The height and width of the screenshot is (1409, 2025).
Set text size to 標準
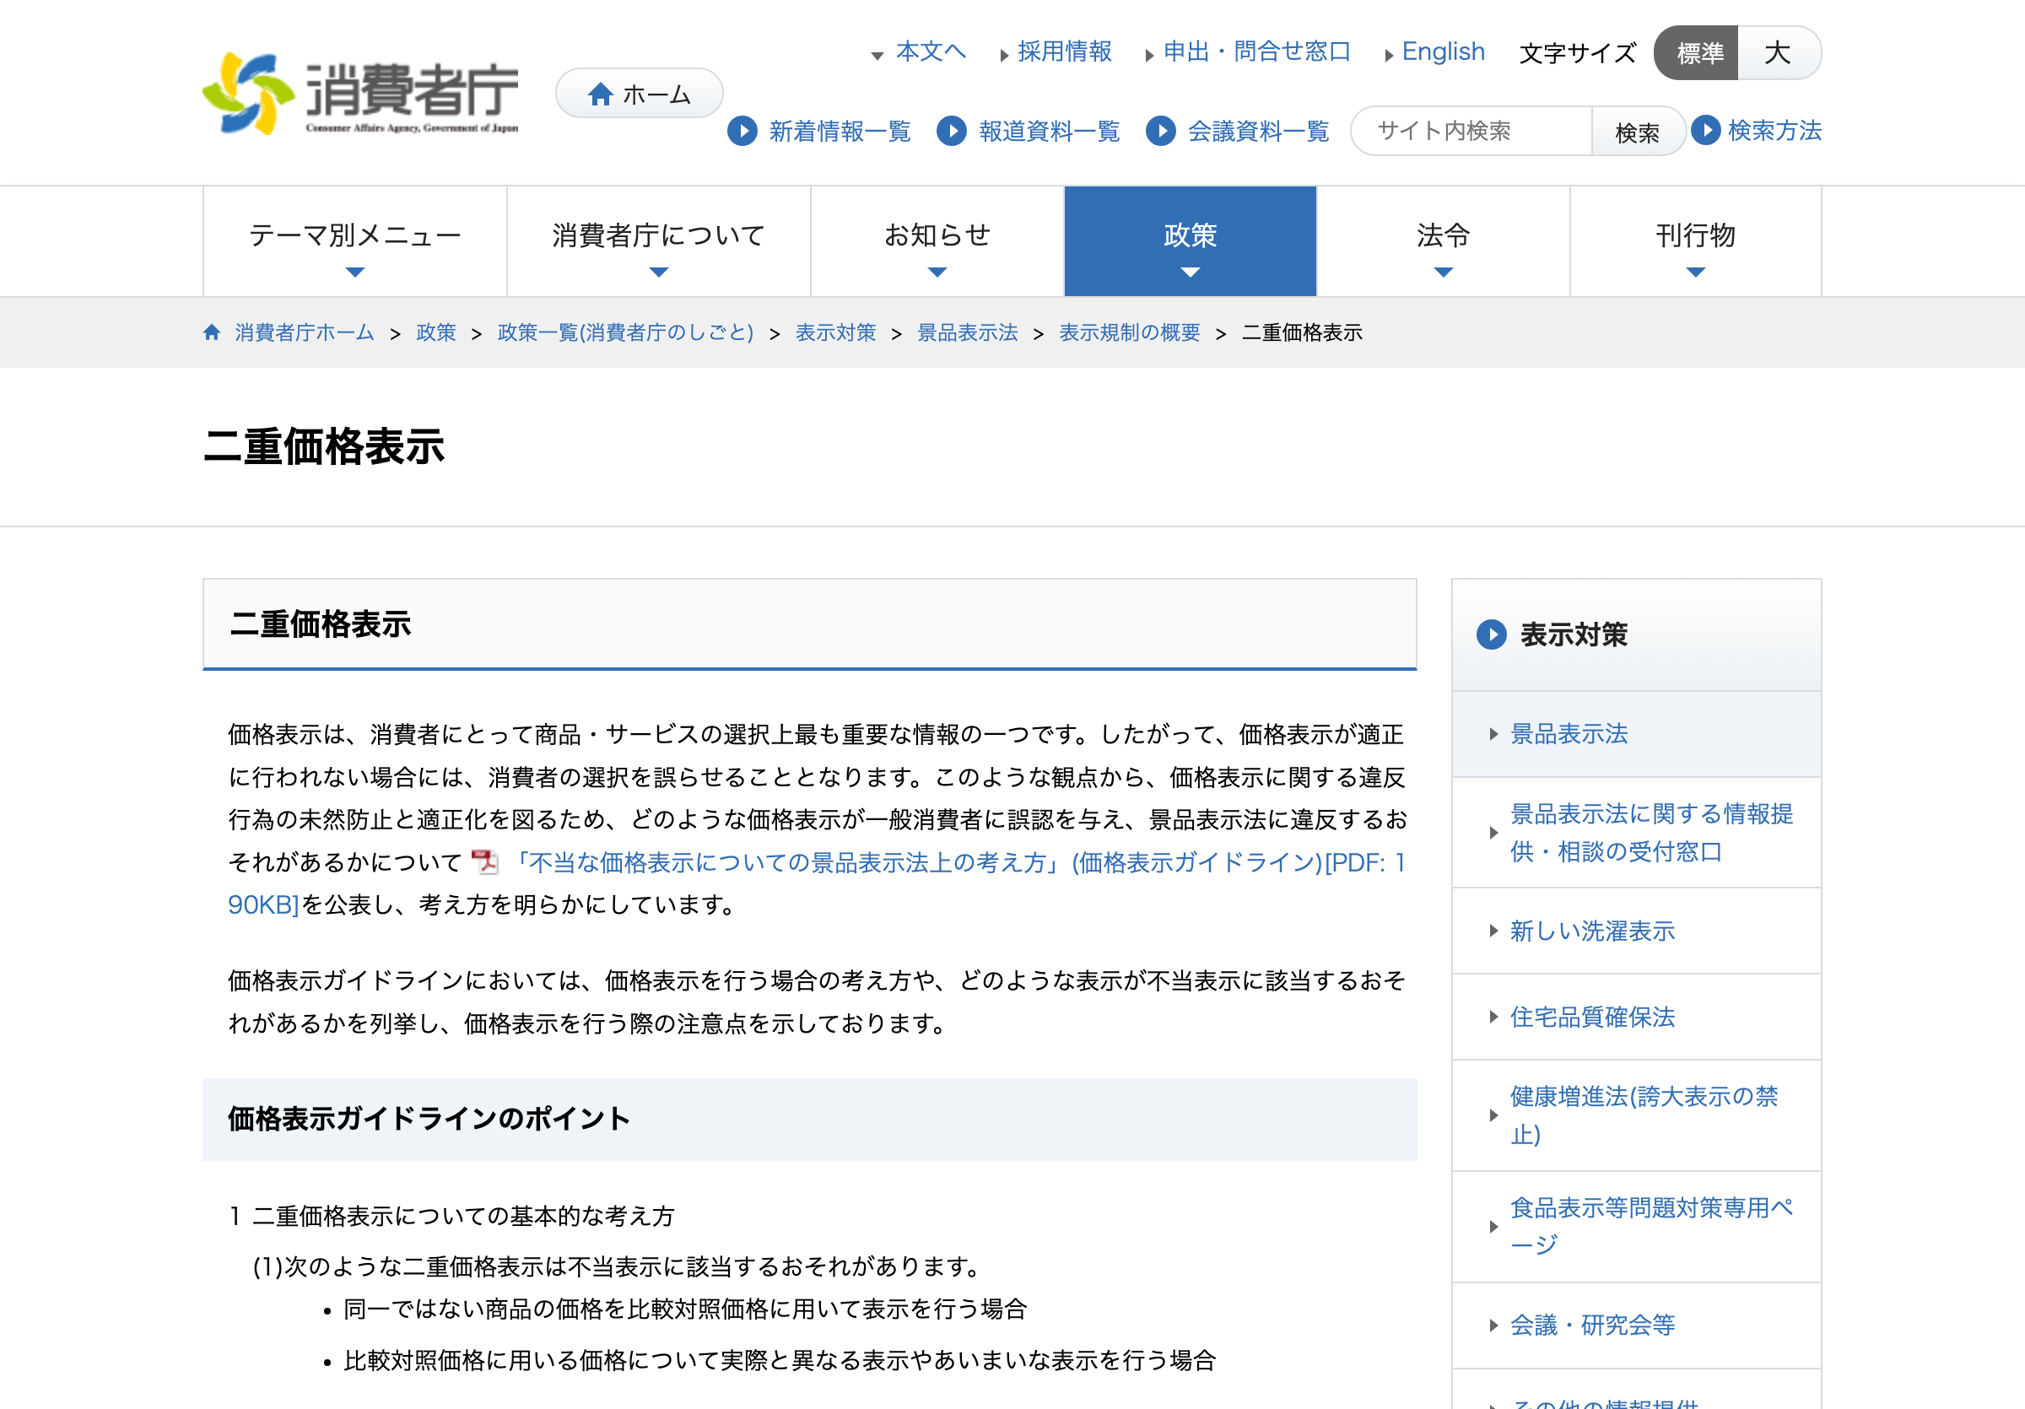(1697, 53)
